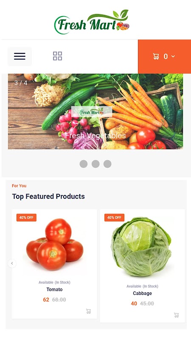Select the third carousel dot
The image size is (191, 339).
click(x=107, y=164)
